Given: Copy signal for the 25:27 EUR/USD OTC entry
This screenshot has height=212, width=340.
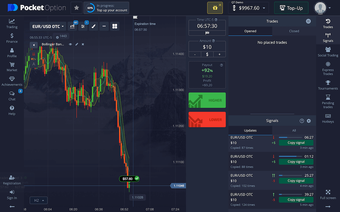Looking at the screenshot, I should point(296,180).
